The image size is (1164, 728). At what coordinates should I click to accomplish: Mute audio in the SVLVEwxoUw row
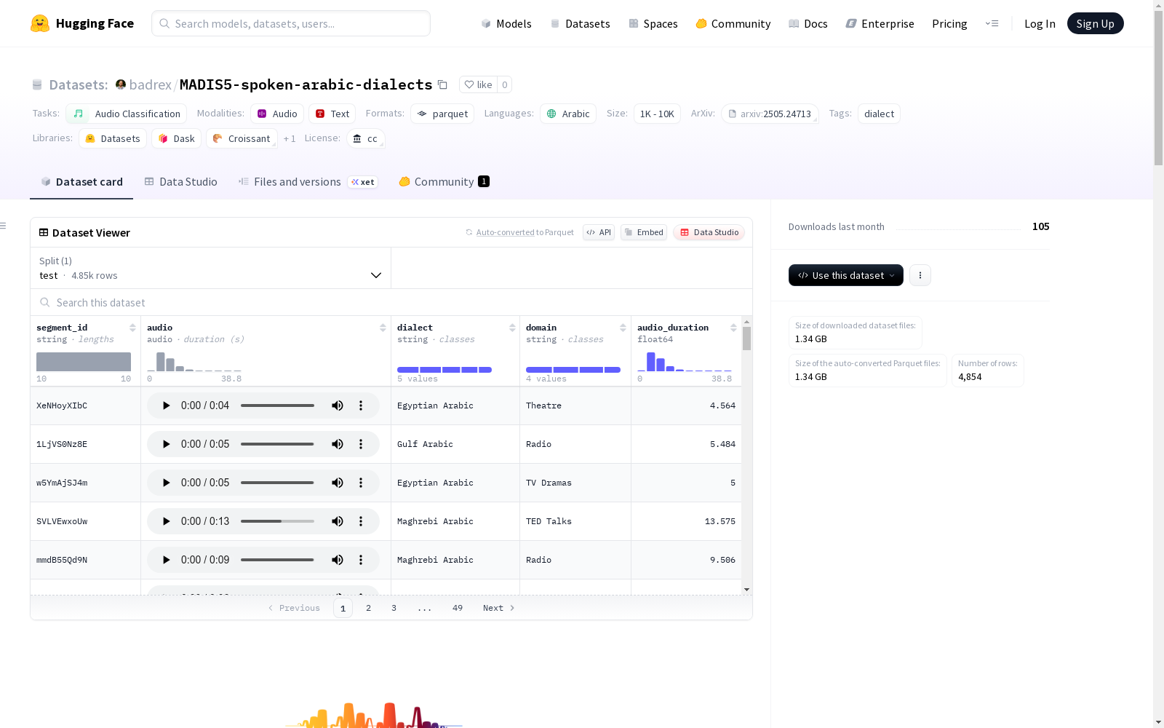pyautogui.click(x=338, y=521)
